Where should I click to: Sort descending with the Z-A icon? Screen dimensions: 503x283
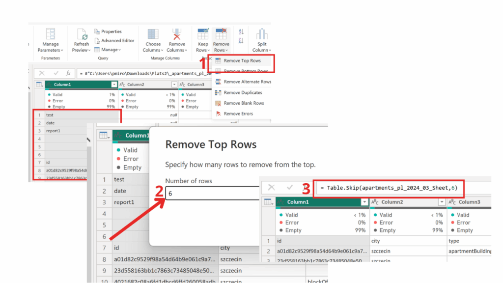pyautogui.click(x=241, y=41)
